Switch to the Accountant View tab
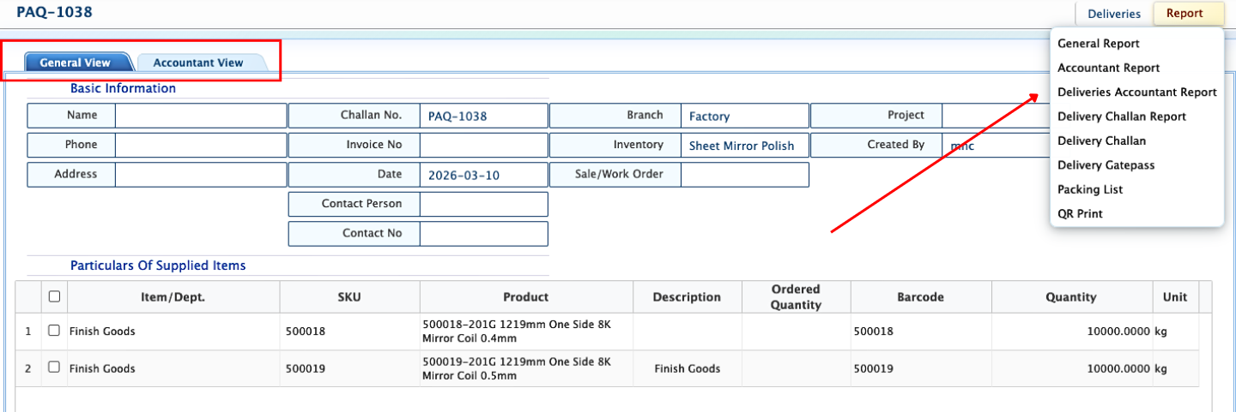 198,63
